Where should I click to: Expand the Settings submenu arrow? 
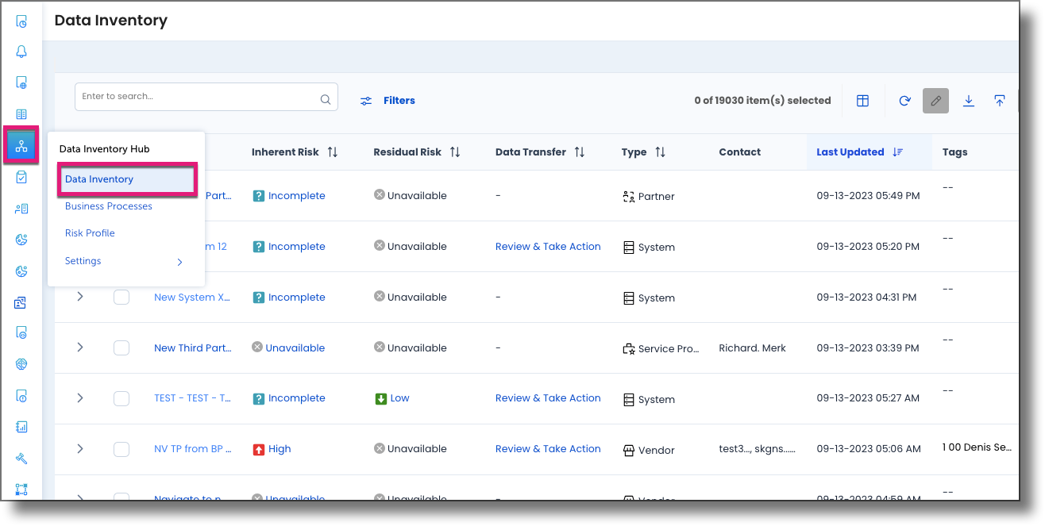(179, 261)
